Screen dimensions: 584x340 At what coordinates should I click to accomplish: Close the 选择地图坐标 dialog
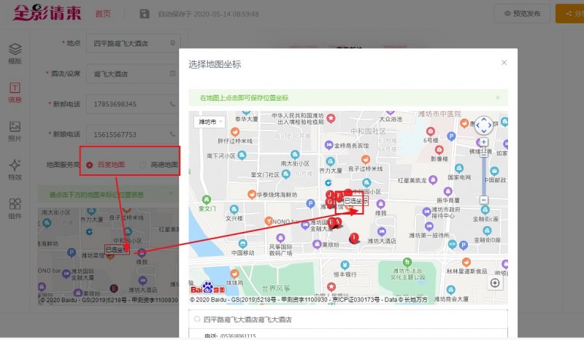pos(504,63)
